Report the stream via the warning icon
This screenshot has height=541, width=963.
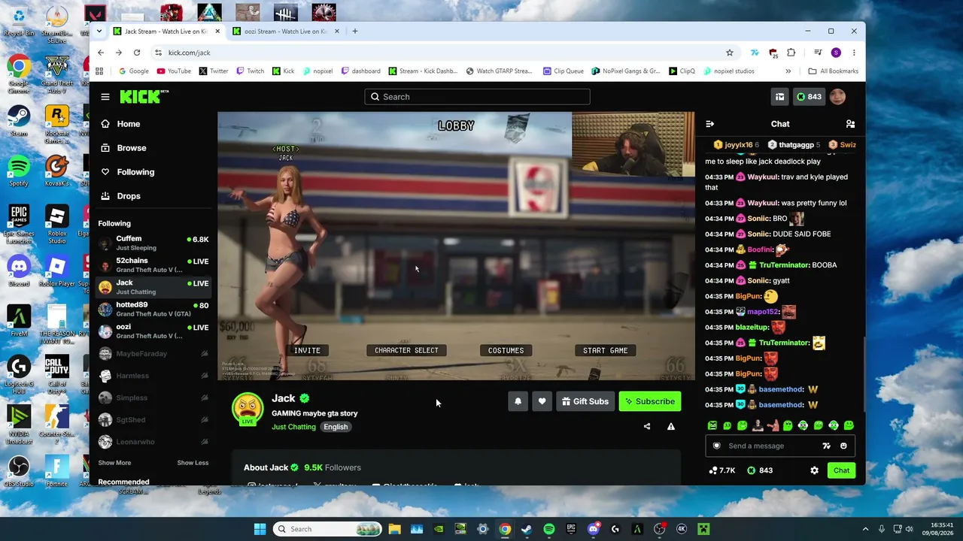[671, 427]
